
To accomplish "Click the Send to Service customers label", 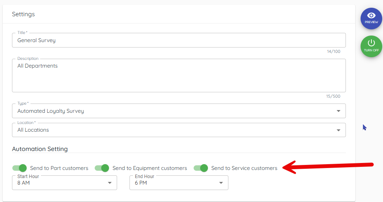I will coord(244,168).
